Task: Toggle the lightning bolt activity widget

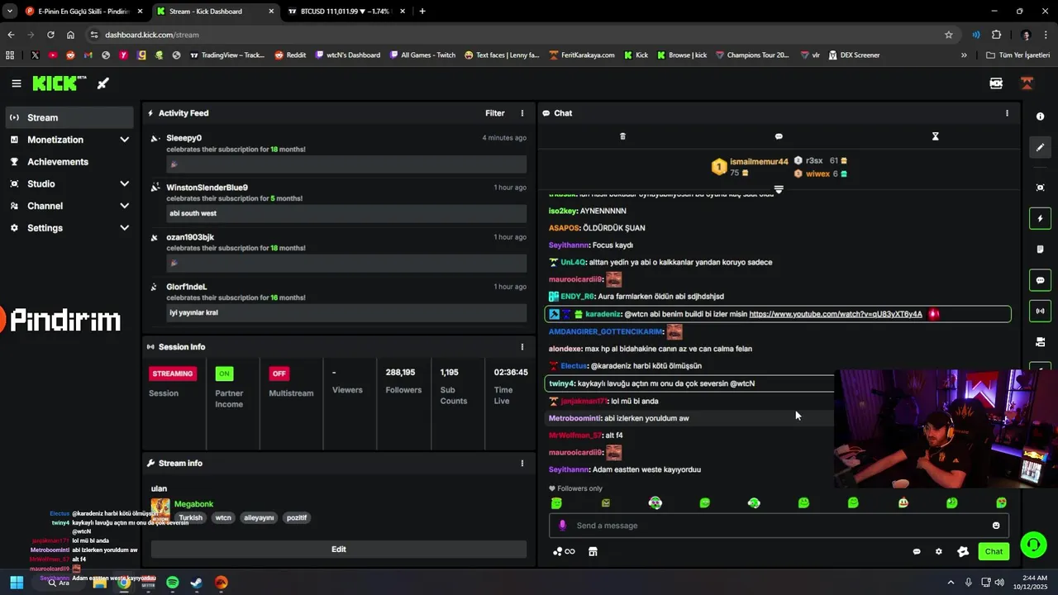Action: [x=1041, y=218]
